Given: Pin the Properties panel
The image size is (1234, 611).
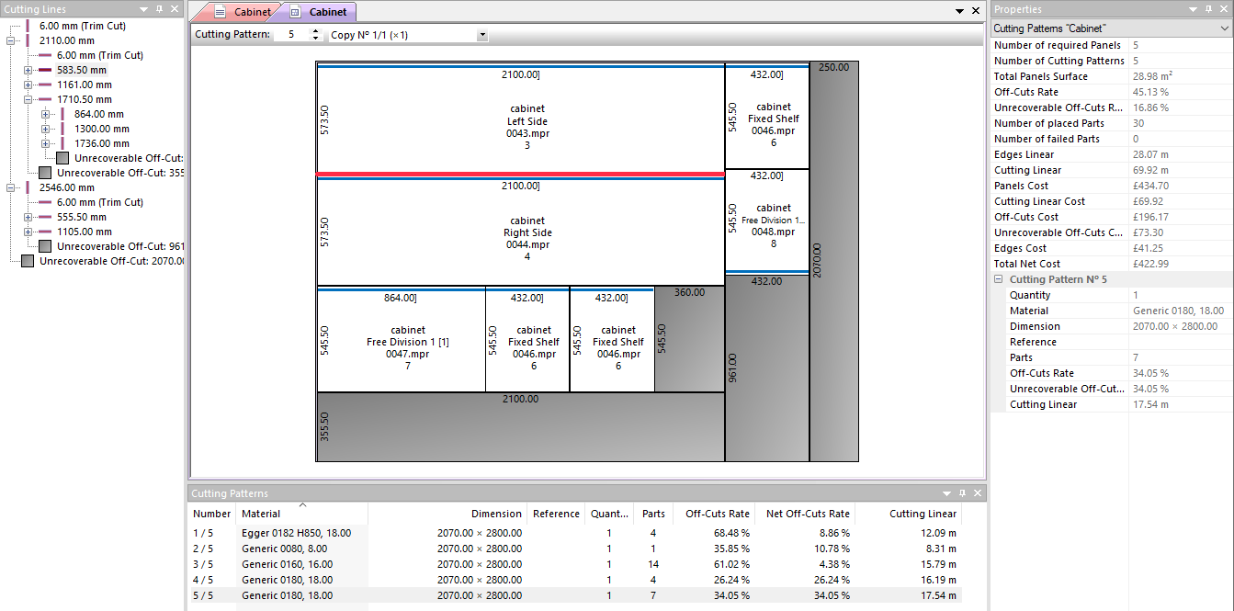Looking at the screenshot, I should coord(1207,9).
